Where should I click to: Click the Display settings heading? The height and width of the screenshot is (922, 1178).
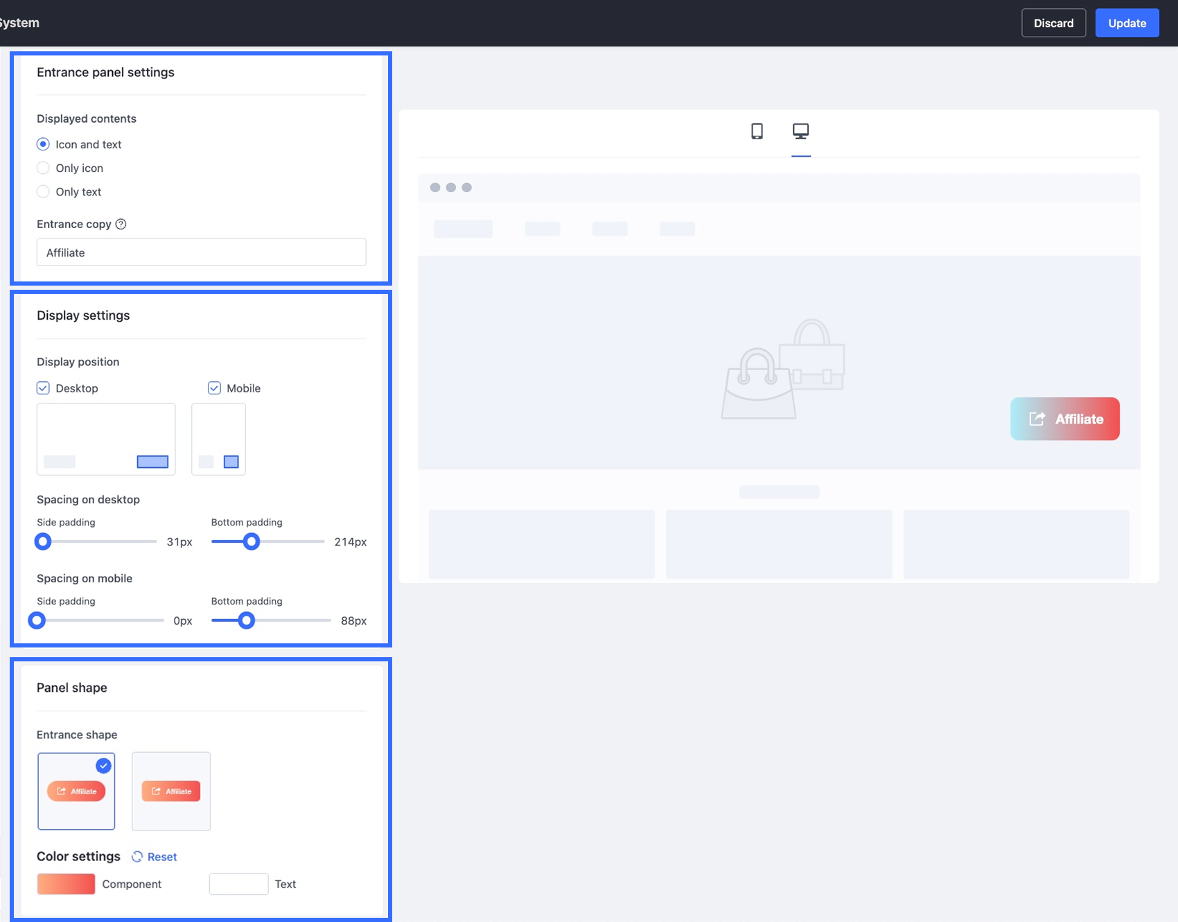coord(83,315)
